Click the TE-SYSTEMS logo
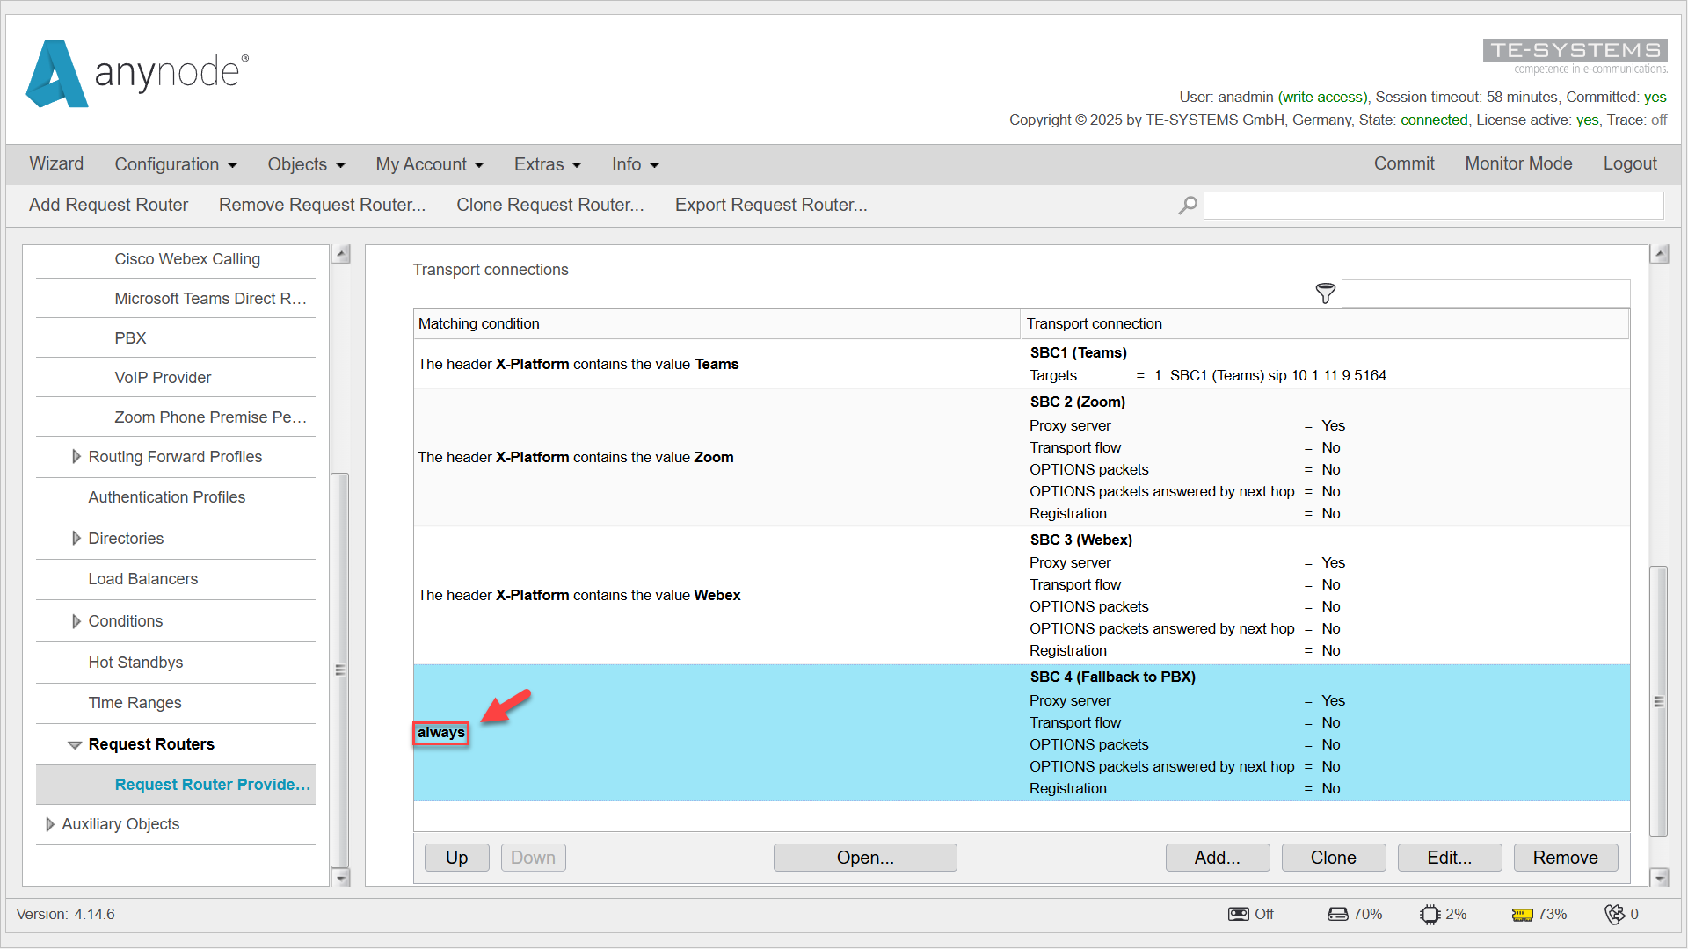The width and height of the screenshot is (1688, 949). point(1575,51)
